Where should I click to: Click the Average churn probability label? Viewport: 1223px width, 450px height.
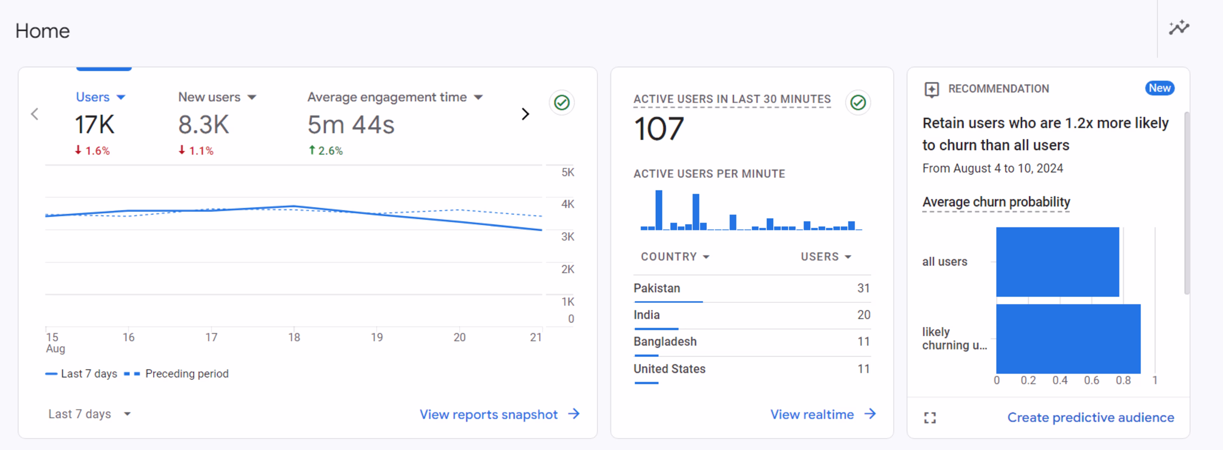pyautogui.click(x=996, y=202)
